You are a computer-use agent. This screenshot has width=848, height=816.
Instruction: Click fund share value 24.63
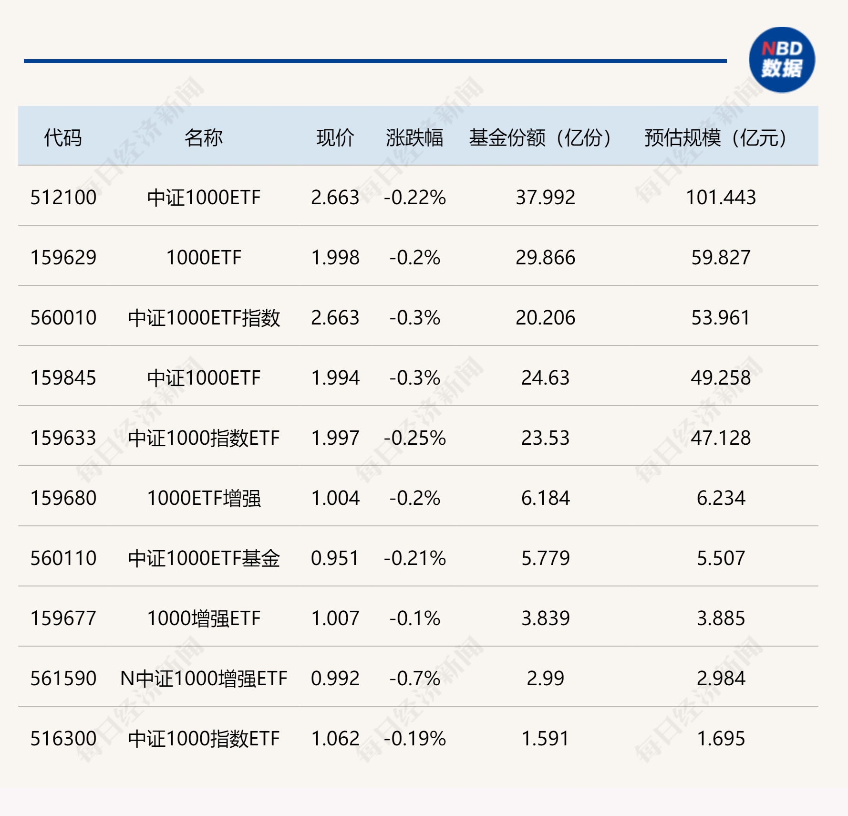click(545, 378)
